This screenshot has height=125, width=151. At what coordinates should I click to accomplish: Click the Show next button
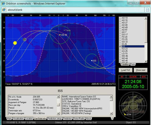[x=141, y=70]
